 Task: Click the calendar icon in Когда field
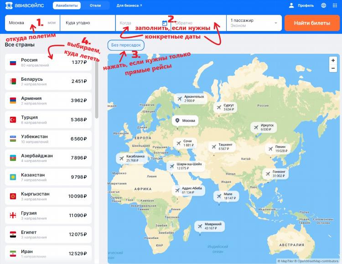[165, 23]
